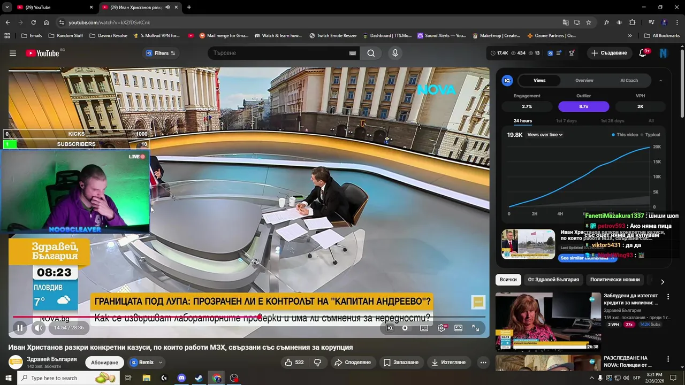Open vidIQ list icon in header

pos(559,53)
